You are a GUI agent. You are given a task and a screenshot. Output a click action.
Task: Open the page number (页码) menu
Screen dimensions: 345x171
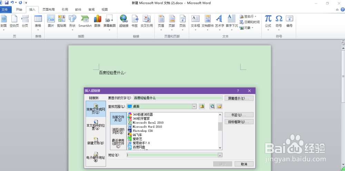[x=182, y=22]
